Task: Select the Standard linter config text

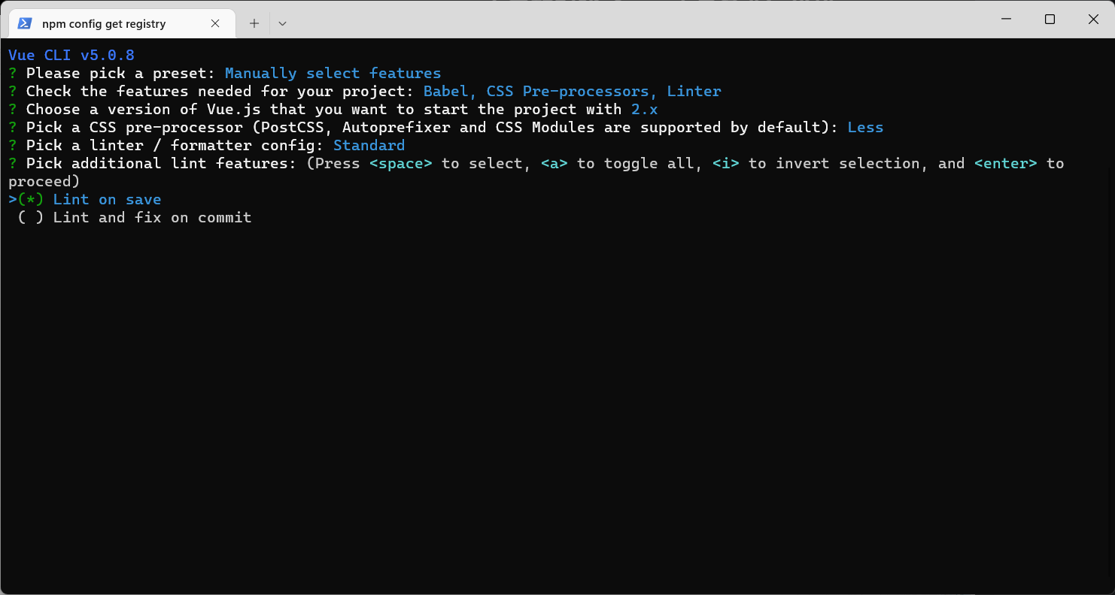Action: tap(369, 145)
